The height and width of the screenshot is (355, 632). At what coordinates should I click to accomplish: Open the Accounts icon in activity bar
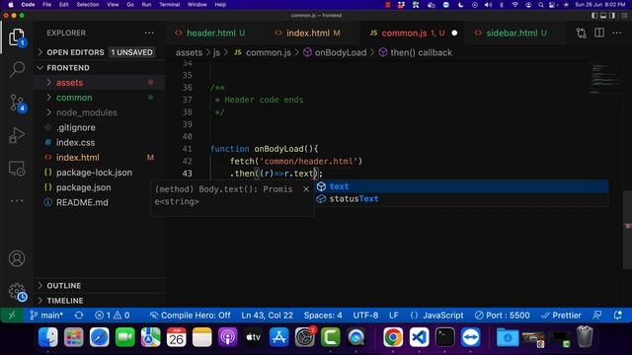(x=17, y=258)
